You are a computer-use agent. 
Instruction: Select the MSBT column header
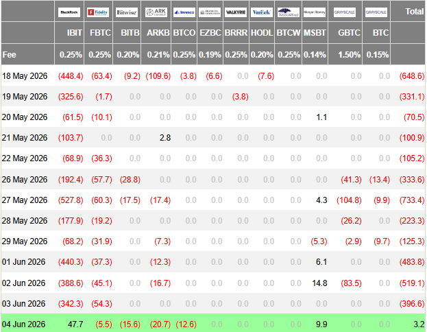315,33
